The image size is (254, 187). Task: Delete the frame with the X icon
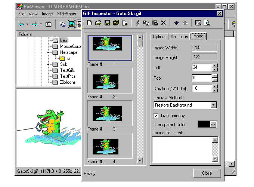(x=164, y=23)
